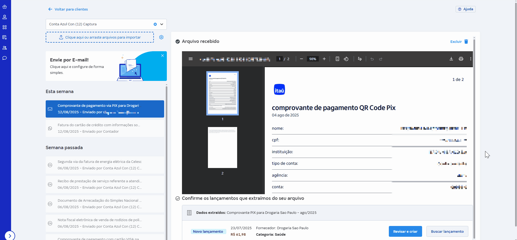The height and width of the screenshot is (240, 517).
Task: Delete file with Excluir trash button
Action: [459, 42]
